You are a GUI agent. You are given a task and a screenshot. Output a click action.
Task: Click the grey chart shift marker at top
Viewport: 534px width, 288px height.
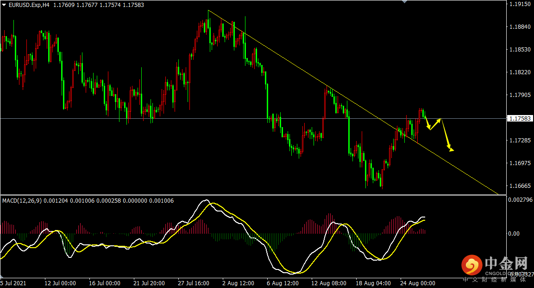pos(404,2)
